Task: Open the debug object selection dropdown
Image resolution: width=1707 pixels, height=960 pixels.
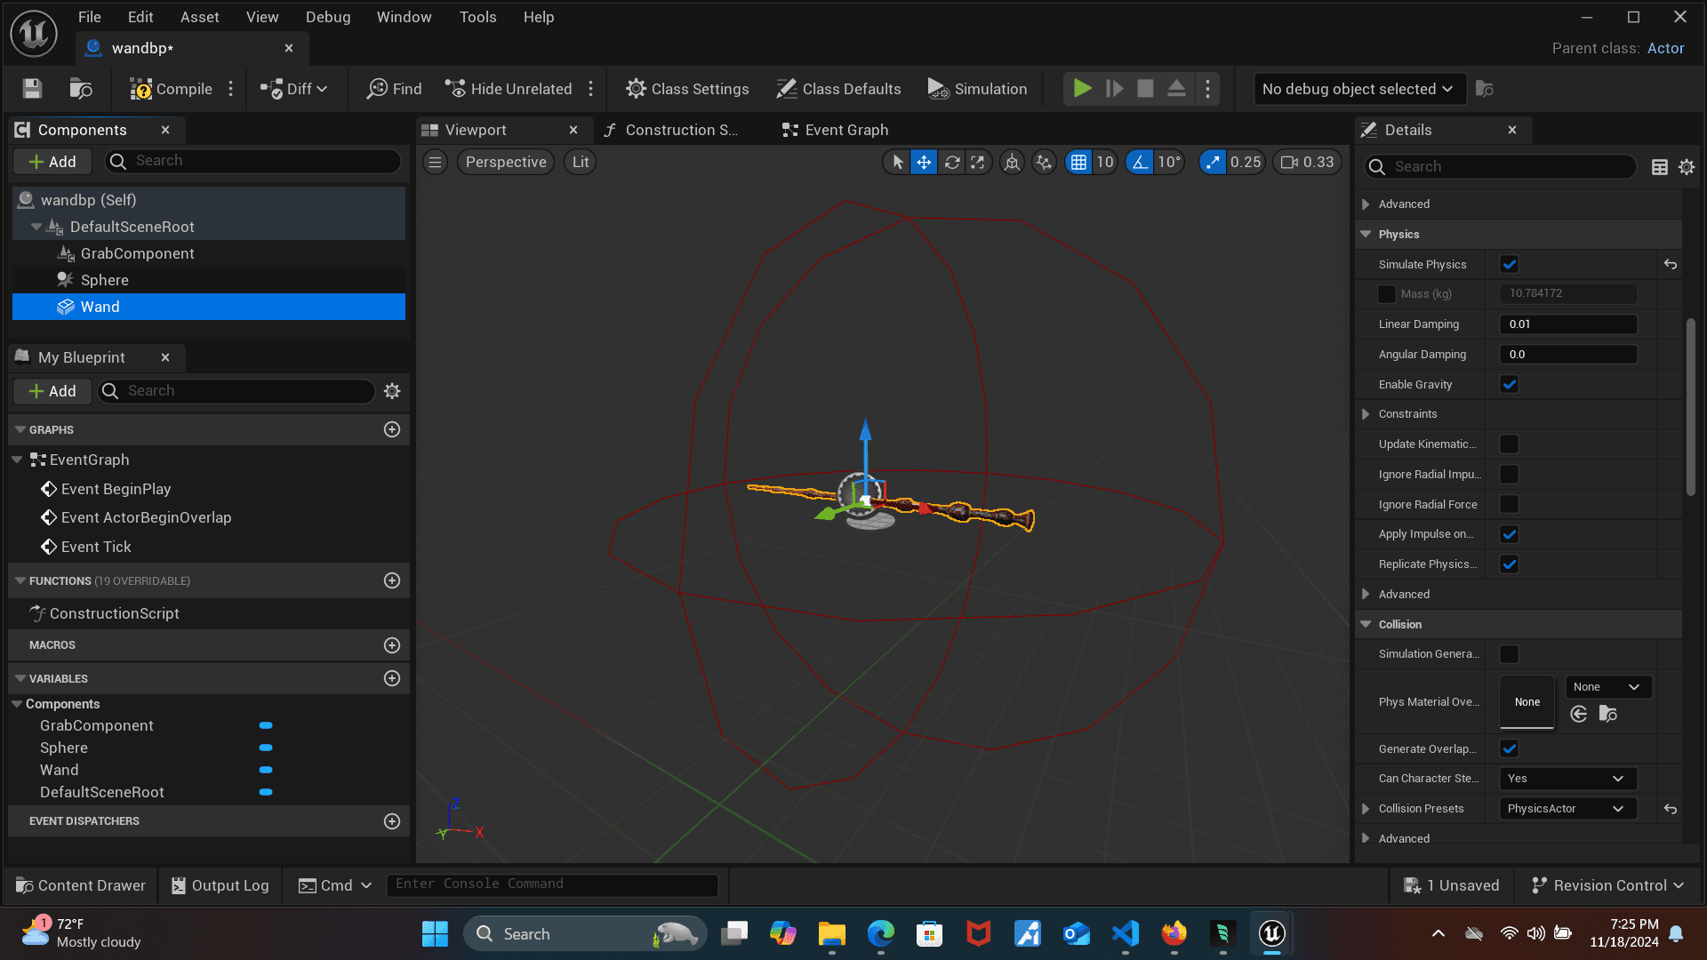Action: (x=1358, y=89)
